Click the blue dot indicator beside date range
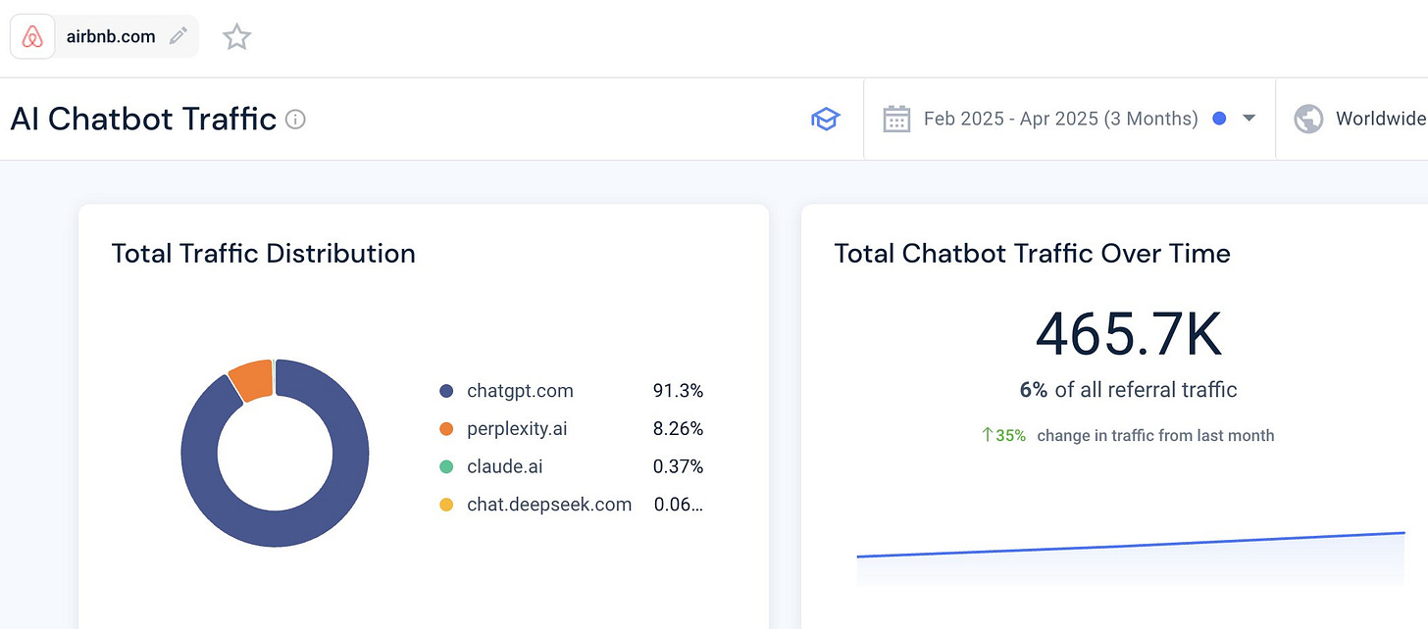The height and width of the screenshot is (629, 1428). click(1219, 119)
